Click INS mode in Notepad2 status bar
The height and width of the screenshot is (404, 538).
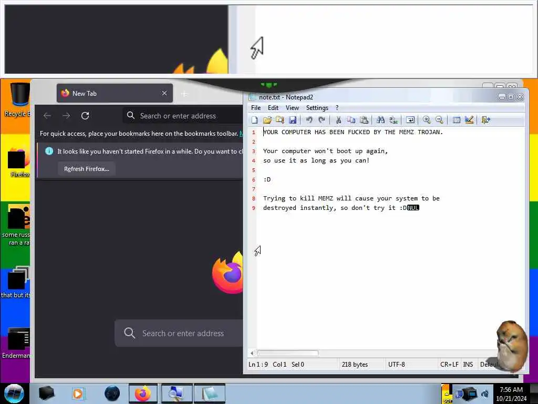(468, 365)
